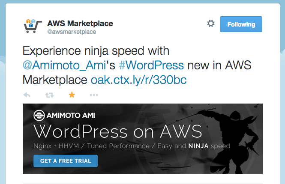The height and width of the screenshot is (184, 285).
Task: Click the Amimoto AMI circular logo icon
Action: [39, 116]
